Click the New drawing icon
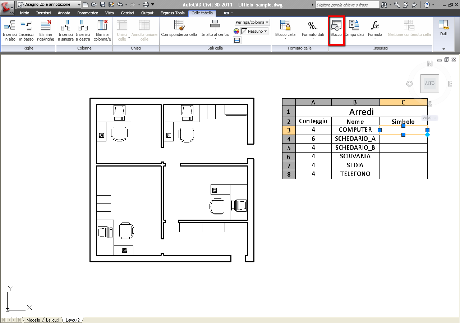The width and height of the screenshot is (460, 323). [85, 5]
